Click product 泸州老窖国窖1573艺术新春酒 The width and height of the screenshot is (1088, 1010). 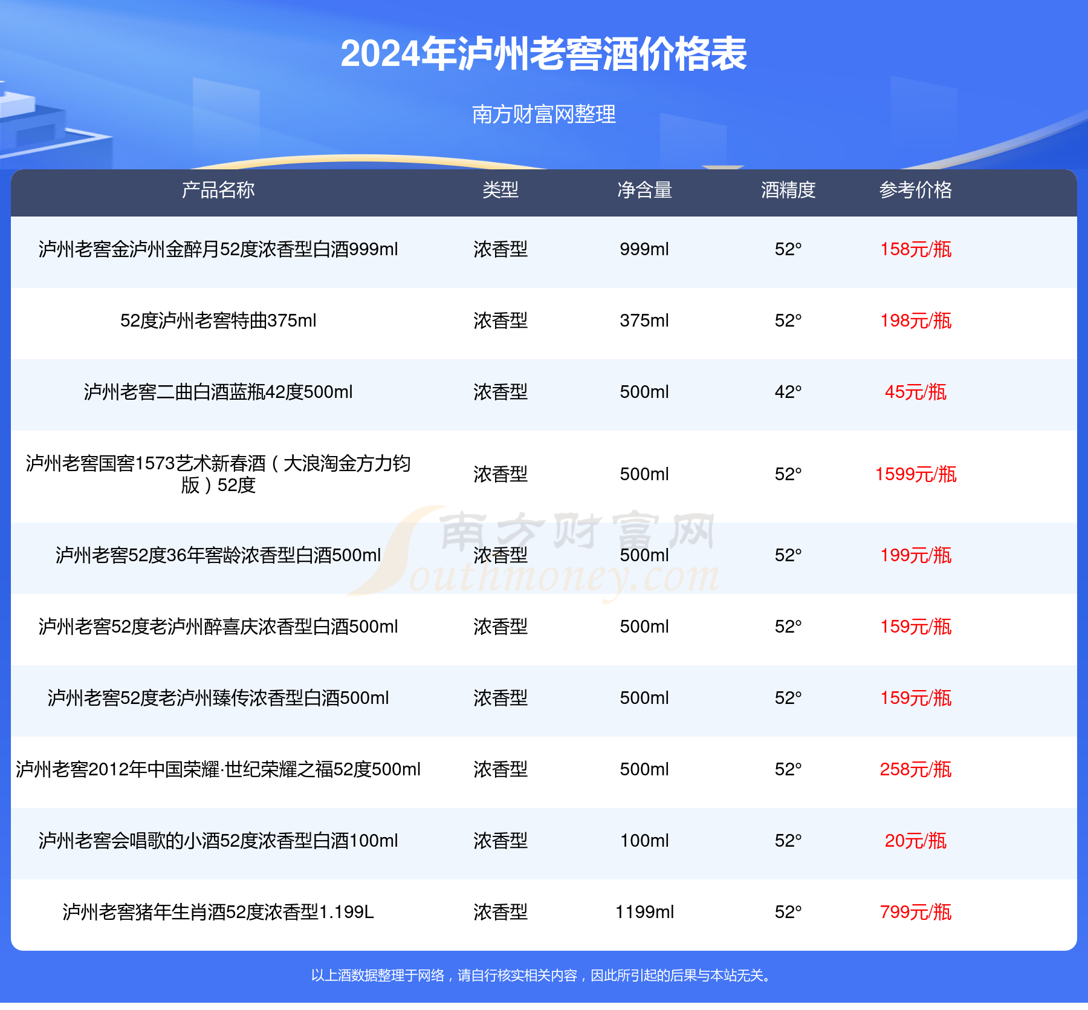pyautogui.click(x=218, y=474)
